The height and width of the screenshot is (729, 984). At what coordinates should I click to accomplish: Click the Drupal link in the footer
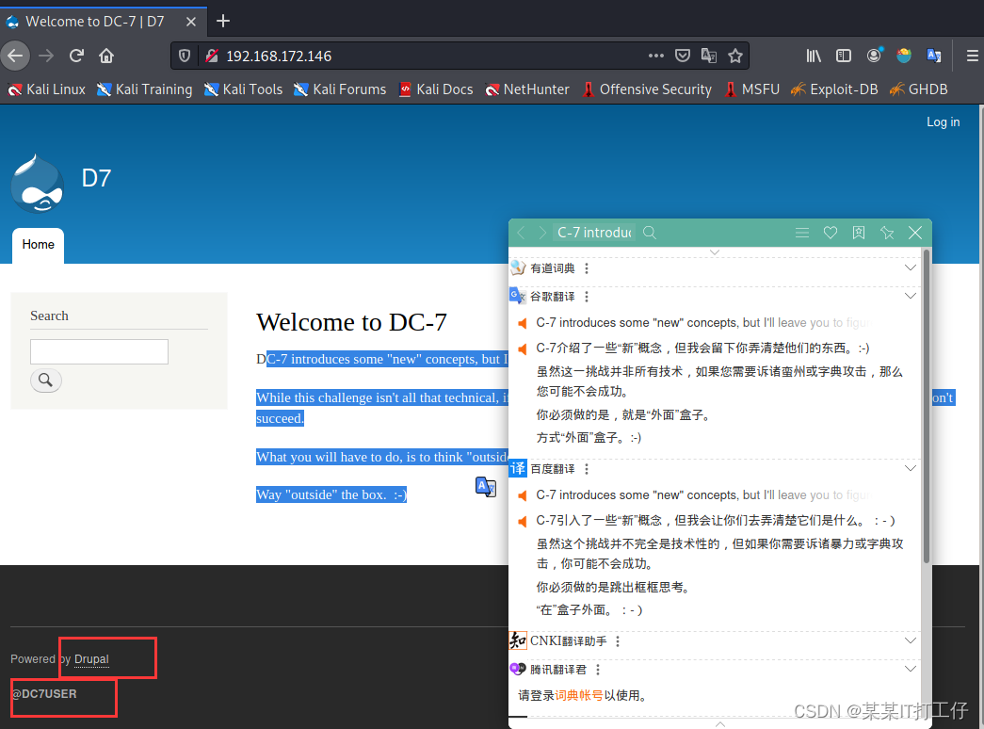coord(91,658)
